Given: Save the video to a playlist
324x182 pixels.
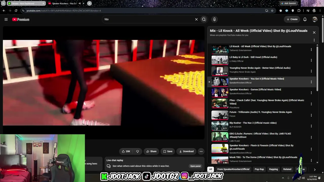Looking at the screenshot, I should click(x=168, y=151).
